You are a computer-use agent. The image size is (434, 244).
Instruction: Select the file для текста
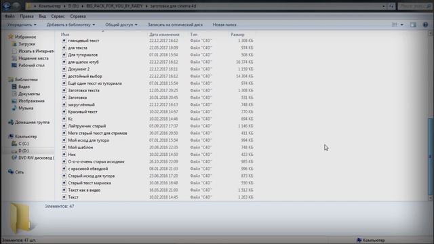pos(77,48)
